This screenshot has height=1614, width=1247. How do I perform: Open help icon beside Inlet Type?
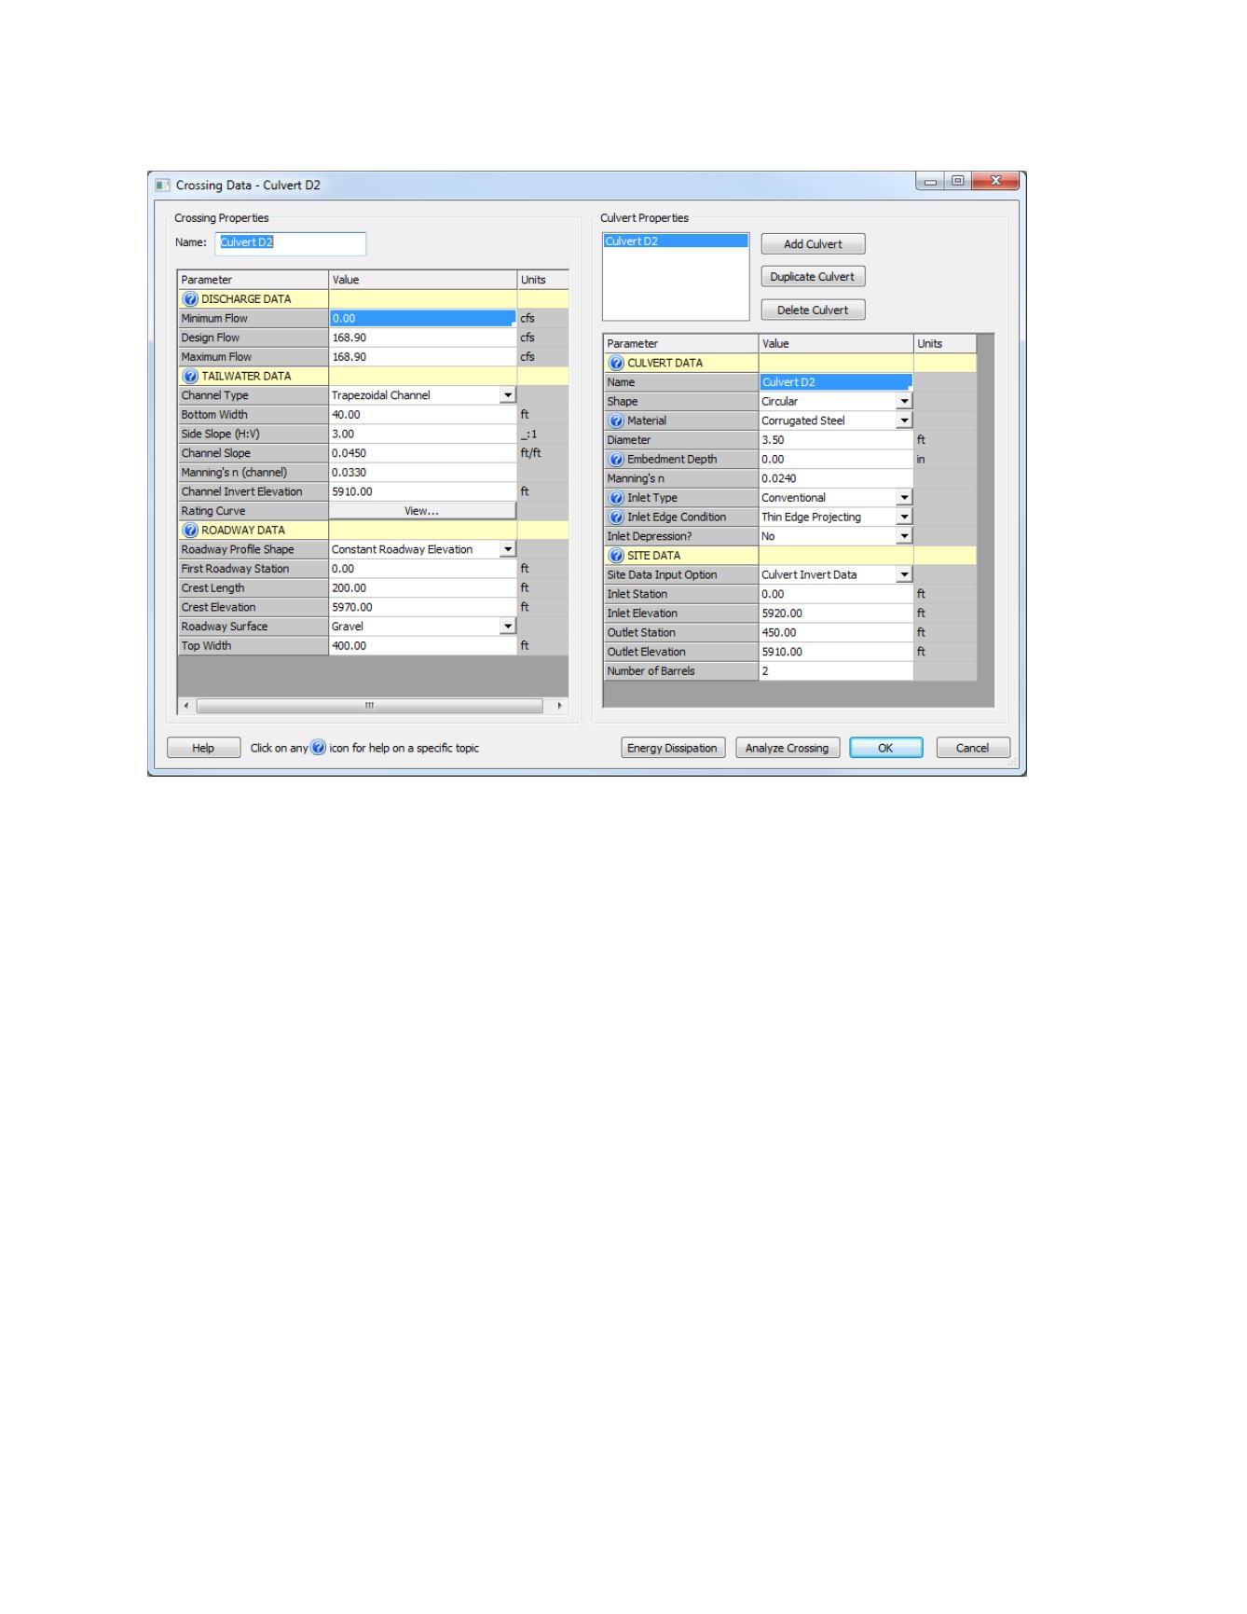click(x=616, y=498)
